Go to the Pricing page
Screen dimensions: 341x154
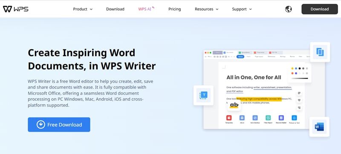pos(175,9)
